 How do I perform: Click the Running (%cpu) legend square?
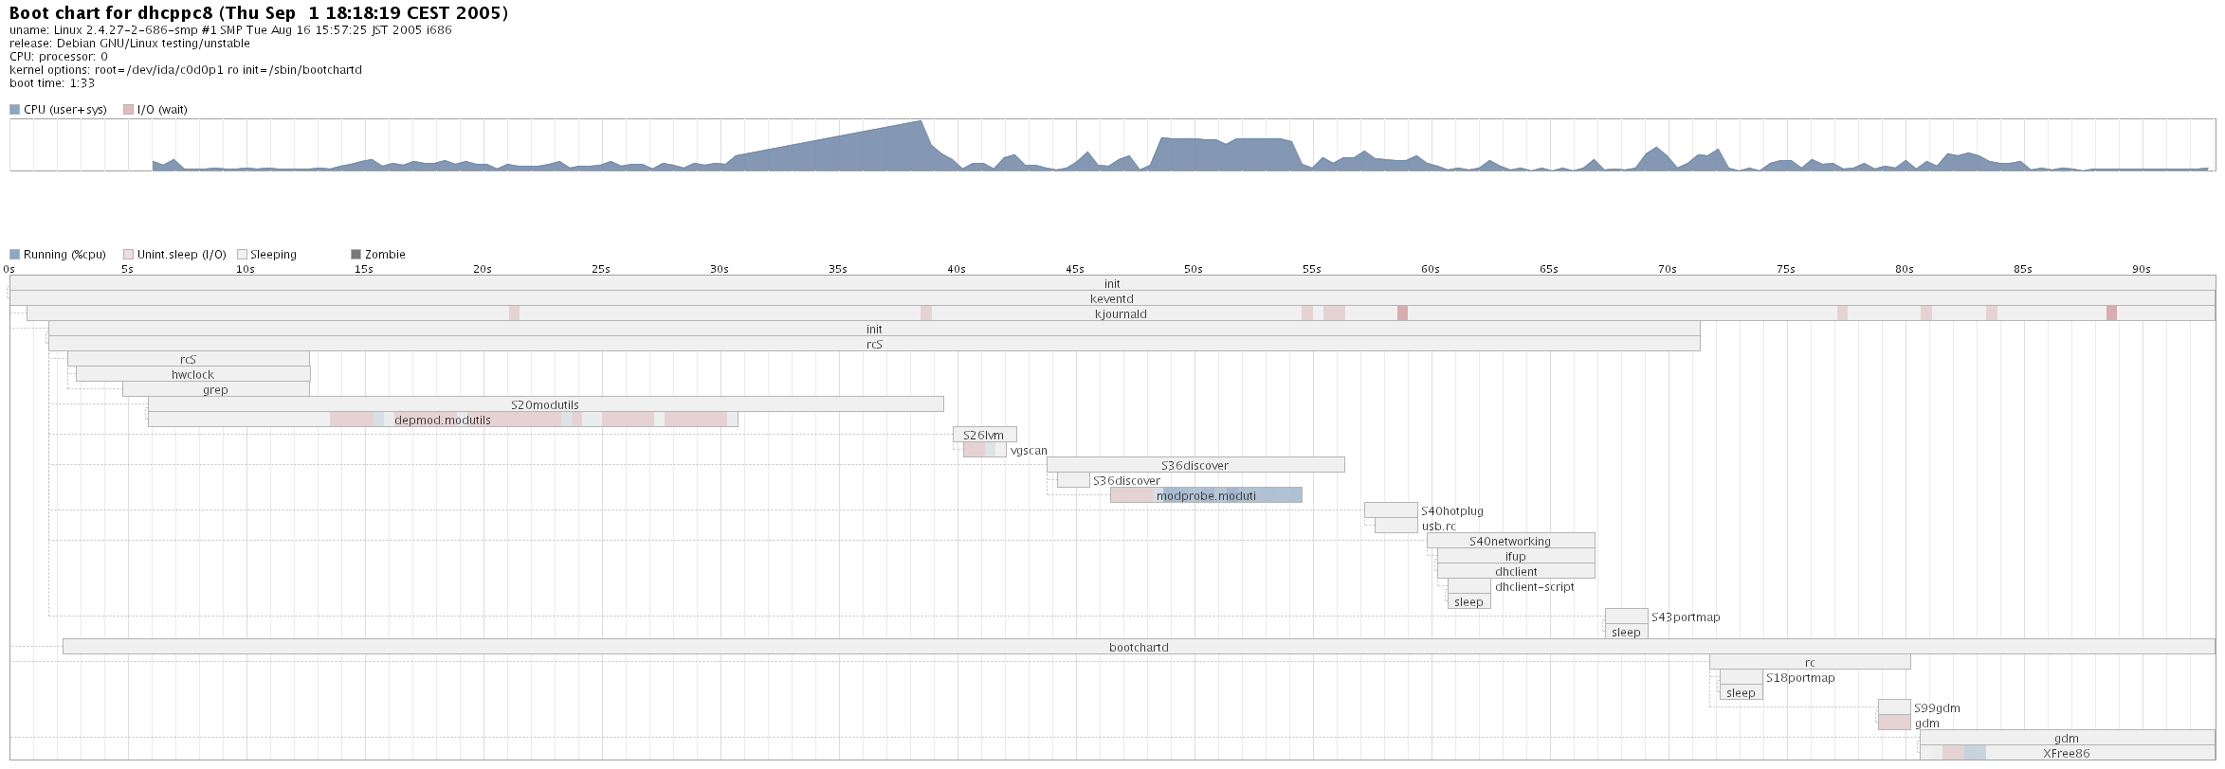tap(14, 255)
